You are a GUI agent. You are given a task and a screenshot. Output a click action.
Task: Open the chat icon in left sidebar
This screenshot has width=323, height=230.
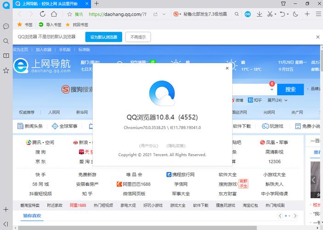[6, 26]
